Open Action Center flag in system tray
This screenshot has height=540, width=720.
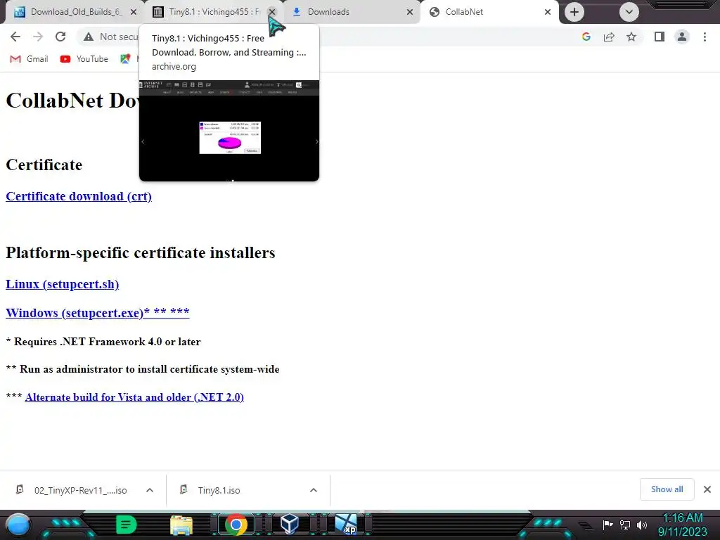(x=607, y=525)
